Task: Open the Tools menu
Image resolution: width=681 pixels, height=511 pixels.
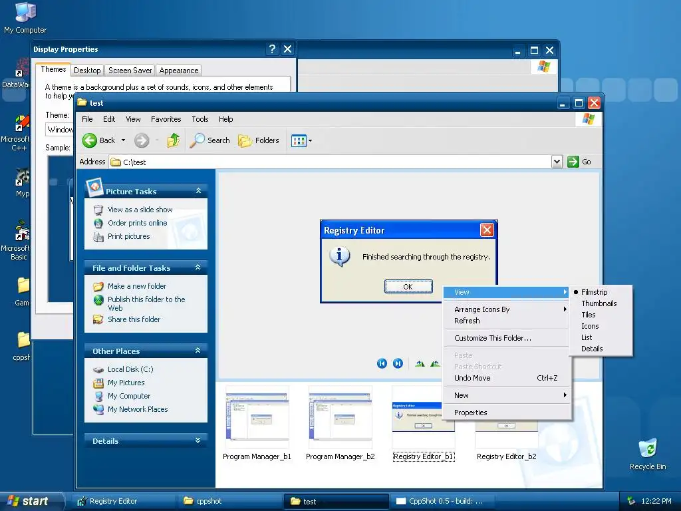Action: (x=200, y=119)
